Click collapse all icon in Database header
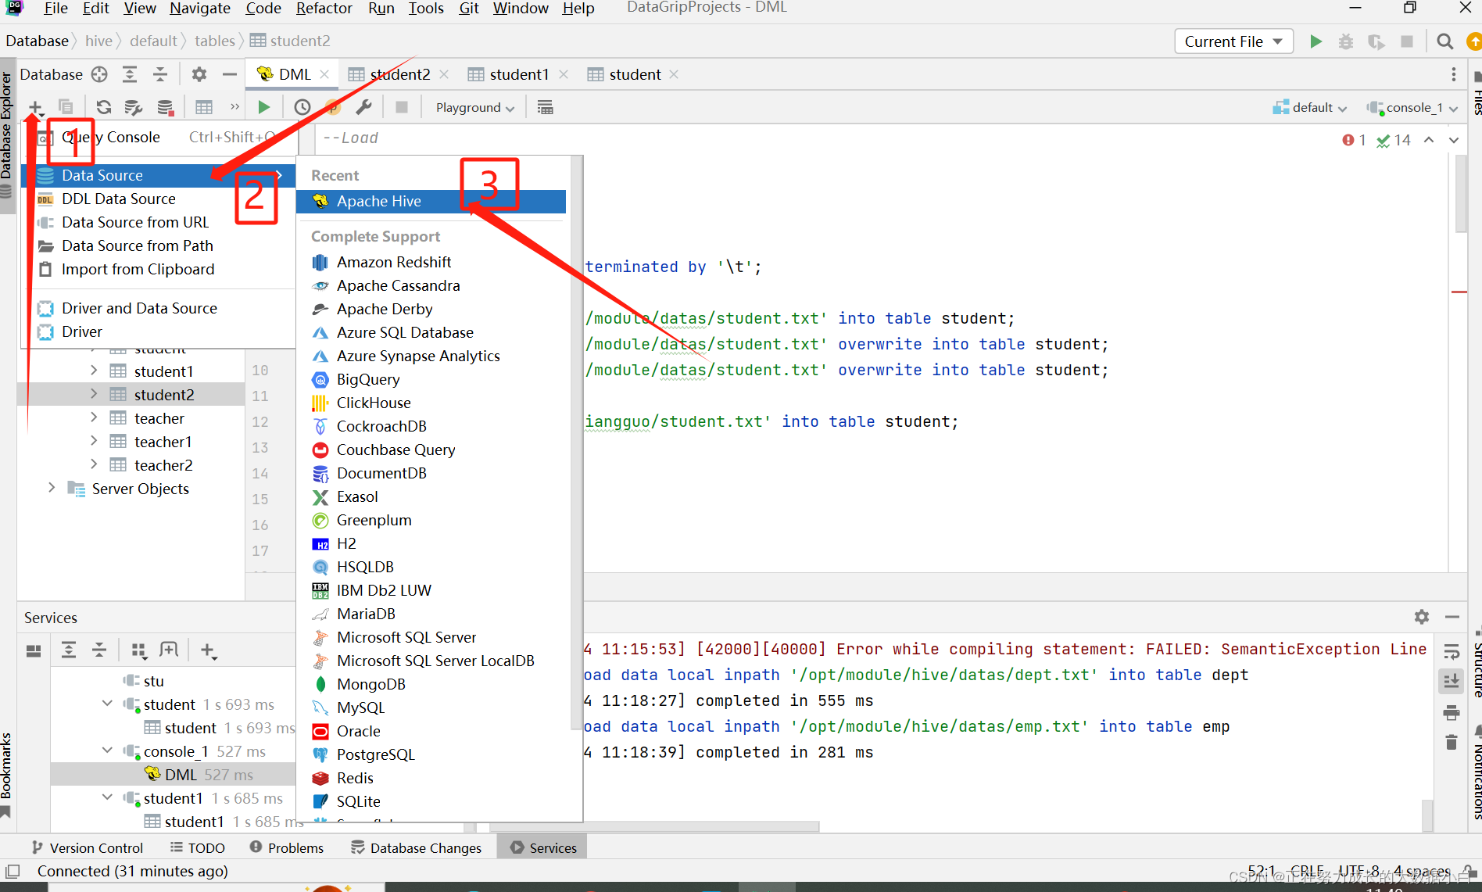The width and height of the screenshot is (1482, 892). pyautogui.click(x=160, y=74)
